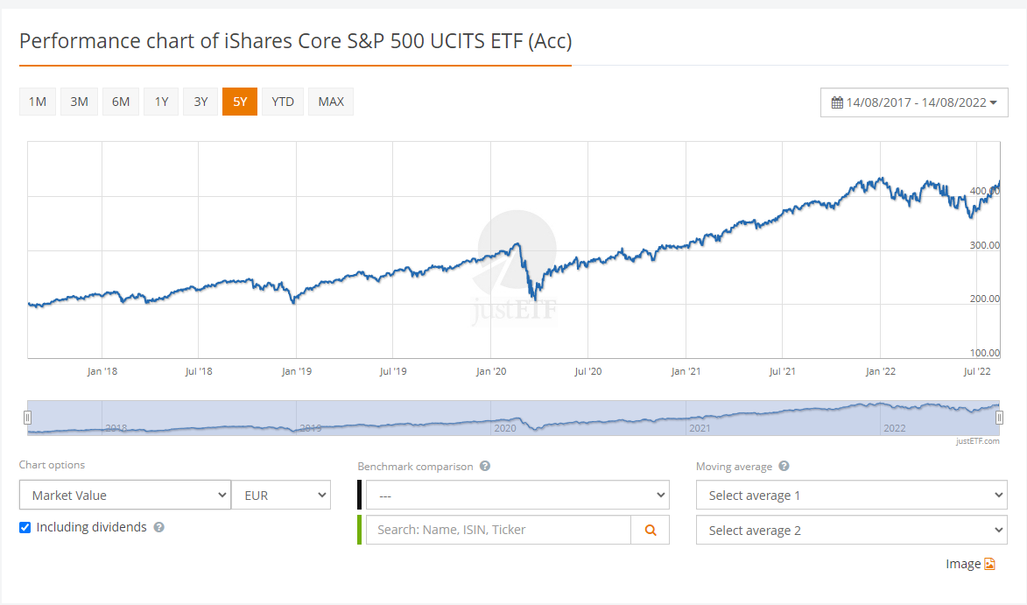
Task: Click the benchmark search input field
Action: click(x=498, y=530)
